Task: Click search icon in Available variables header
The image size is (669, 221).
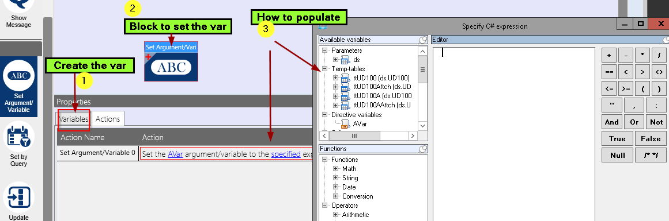Action: pos(423,40)
